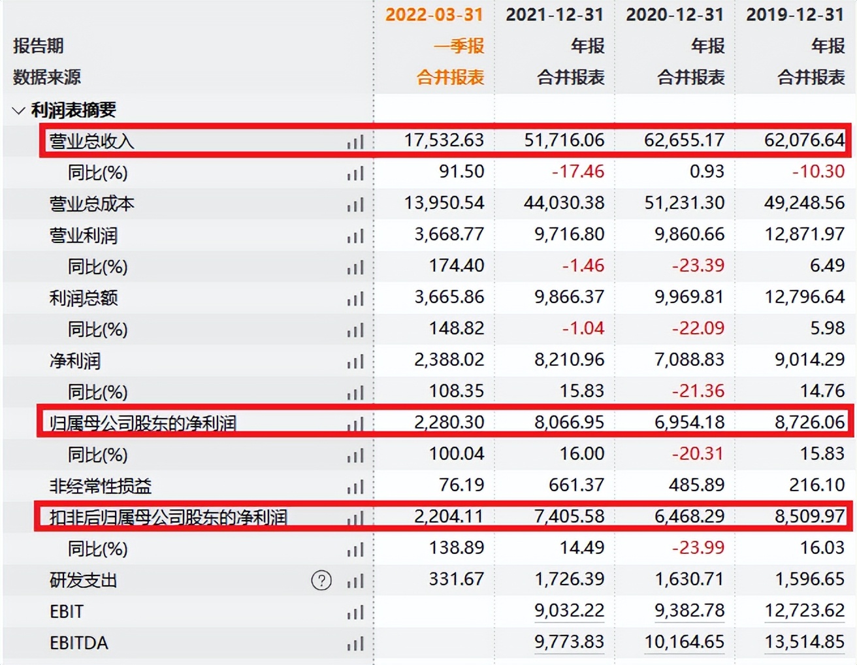Open chart icon for 同比 row showing 108.35
Viewport: 857px width, 665px height.
[355, 393]
